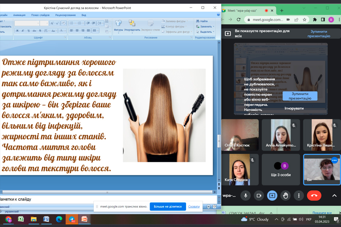Click the Більше не ділитися button
341x227 pixels.
click(x=167, y=207)
